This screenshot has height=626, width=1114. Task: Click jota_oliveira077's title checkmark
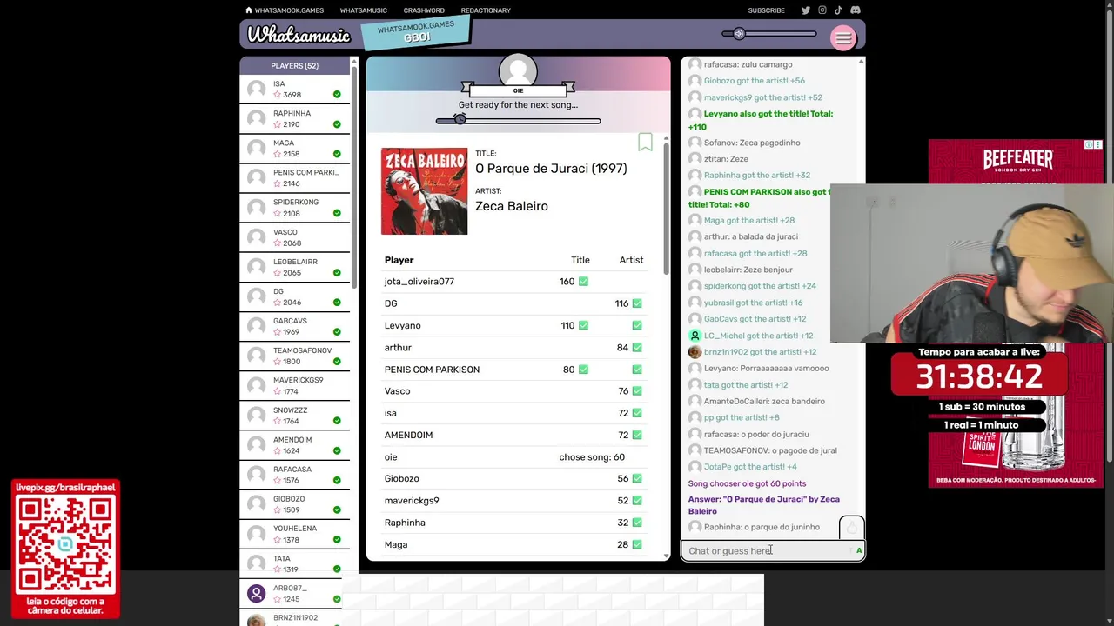pos(583,282)
